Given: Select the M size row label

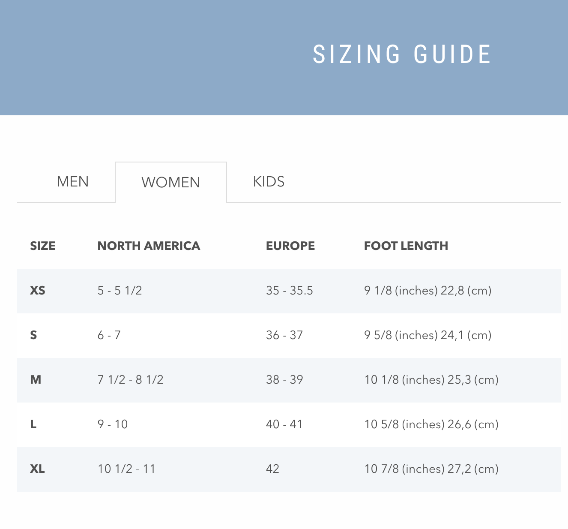Looking at the screenshot, I should 36,380.
